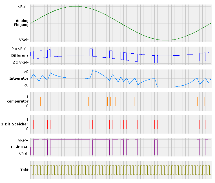215x183 pixels.
Task: Click the lowest Differenz pulse
Action: (x=156, y=63)
